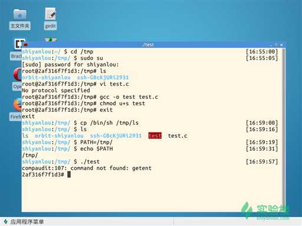The image size is (302, 226).
Task: Click the timestamp [16:59:16]
Action: click(x=262, y=129)
